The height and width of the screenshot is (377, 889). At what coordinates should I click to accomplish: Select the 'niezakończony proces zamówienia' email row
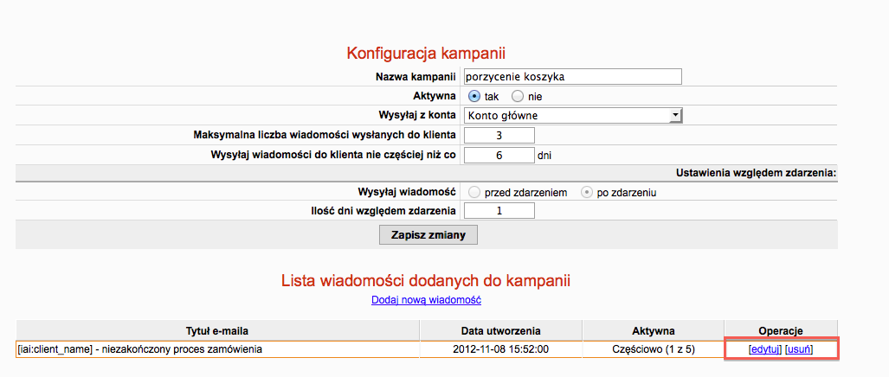(139, 349)
